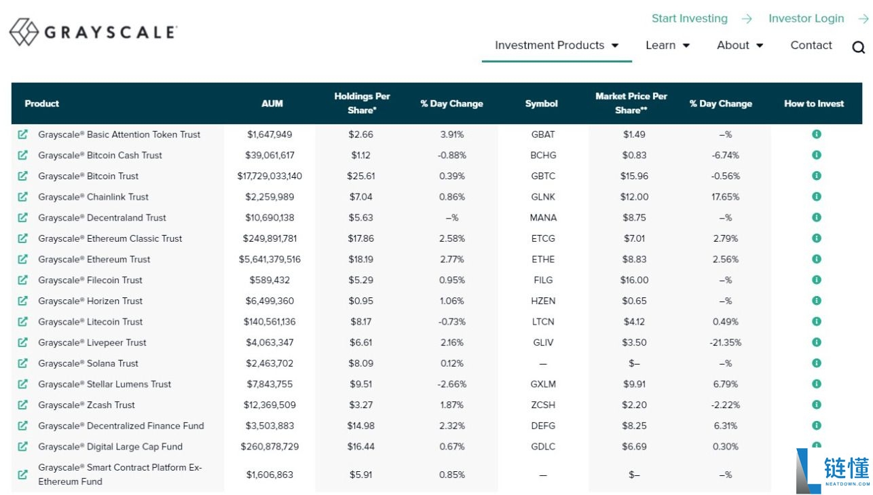Open external link icon for Decentraland Trust
Screen dimensions: 873x495
click(x=23, y=218)
